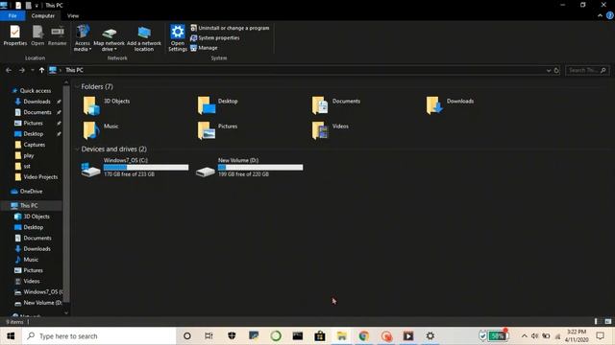Viewport: 615px width, 345px height.
Task: Open Task View on the taskbar
Action: tap(209, 336)
